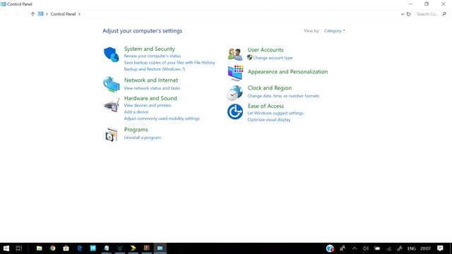Expand the address bar history dropdown
452x254 pixels.
click(x=403, y=14)
